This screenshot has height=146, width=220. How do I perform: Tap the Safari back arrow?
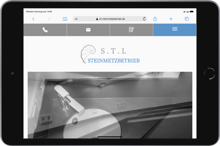click(x=33, y=19)
